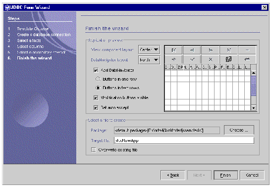Click step 2 Create a database connection

point(44,35)
